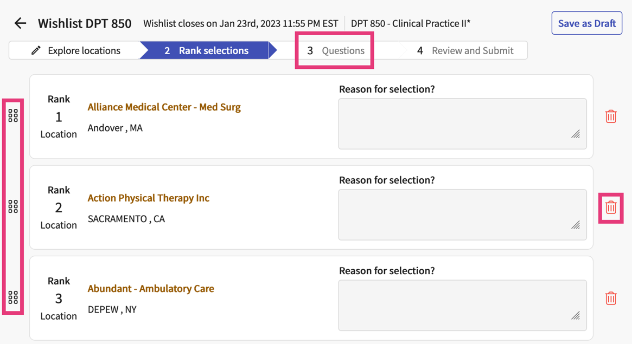This screenshot has width=632, height=344.
Task: Select the drag handle for Rank 3
Action: click(x=13, y=297)
